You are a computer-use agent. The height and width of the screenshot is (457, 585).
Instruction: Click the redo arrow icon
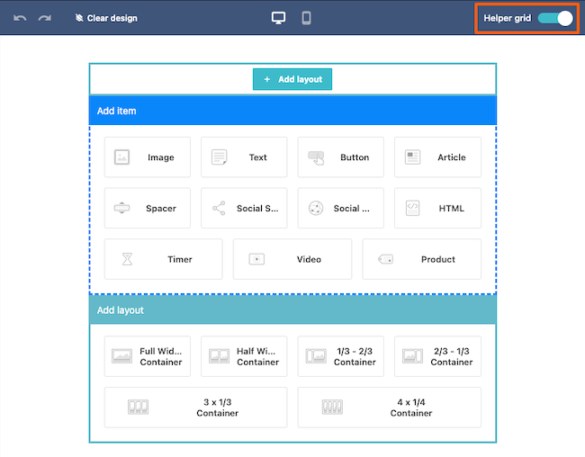pos(45,18)
